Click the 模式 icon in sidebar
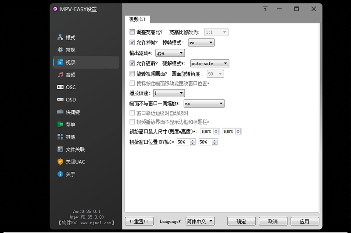Image resolution: width=351 pixels, height=233 pixels. 60,38
